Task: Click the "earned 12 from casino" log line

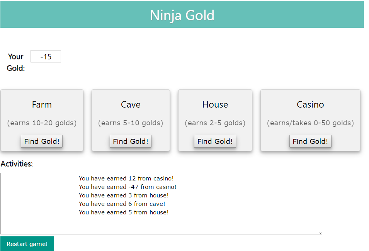Action: tap(126, 179)
